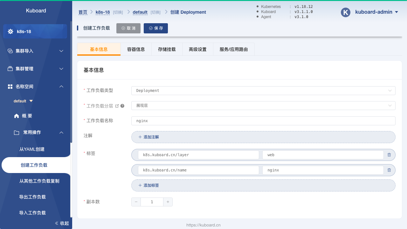
Task: Click the k8s-18 cluster gear icon
Action: click(x=10, y=31)
